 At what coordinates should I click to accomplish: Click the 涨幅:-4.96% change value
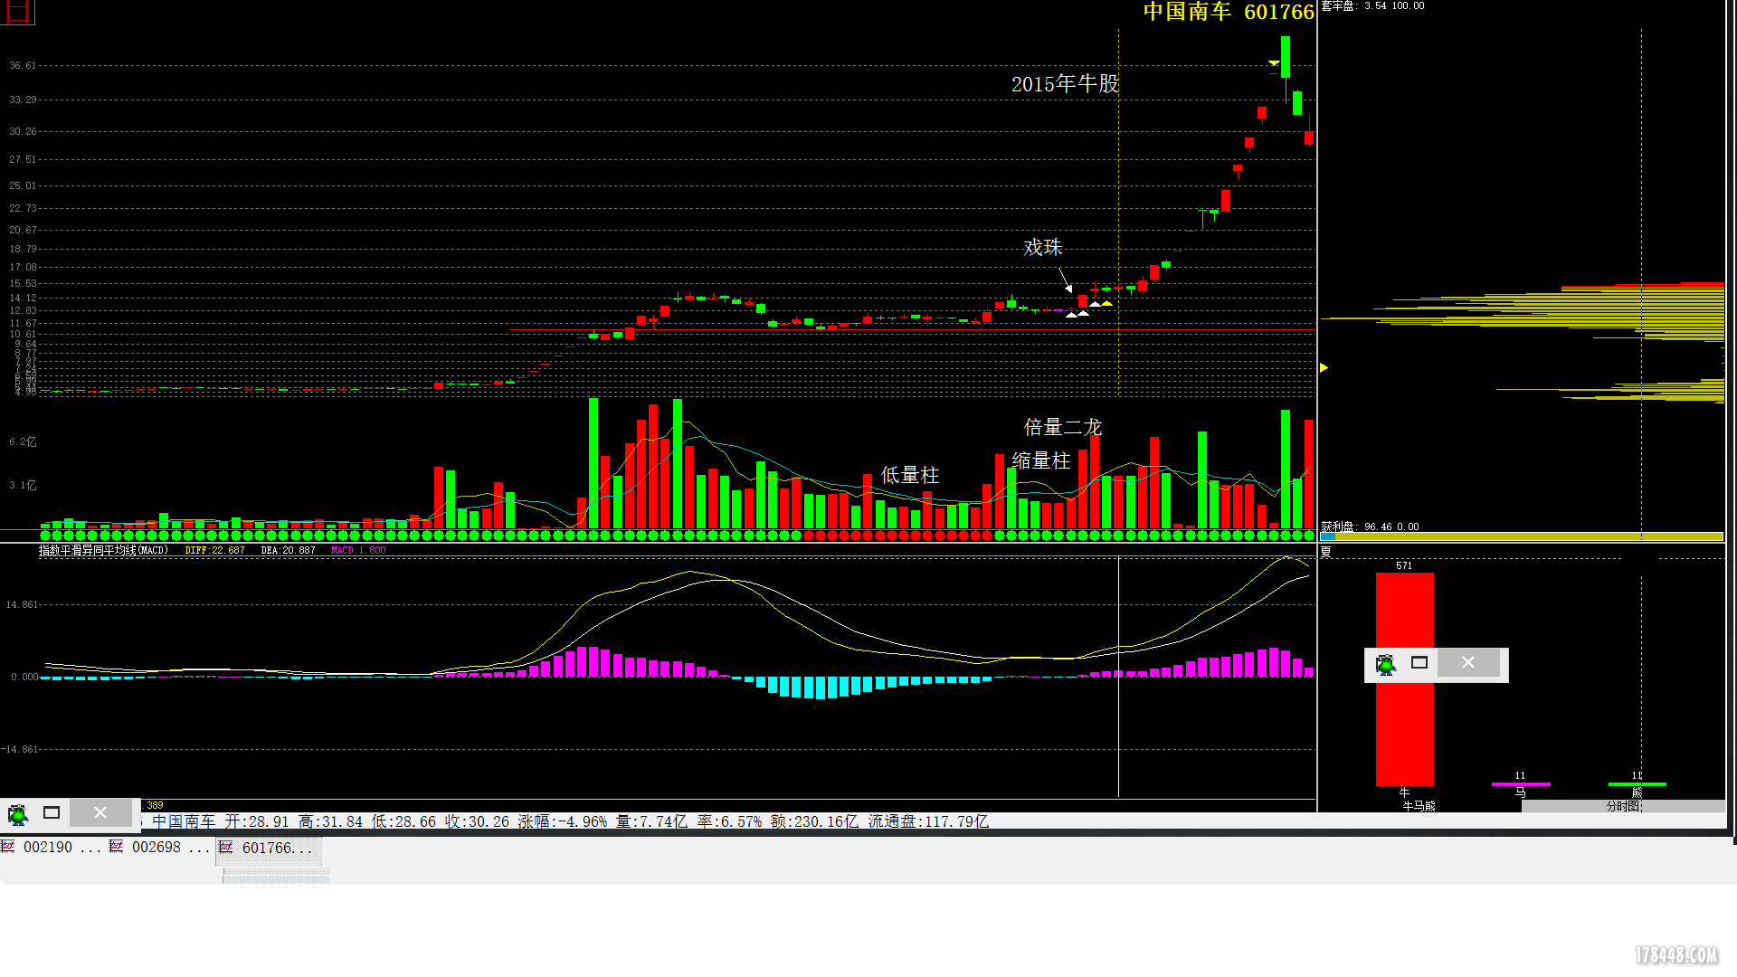coord(562,821)
